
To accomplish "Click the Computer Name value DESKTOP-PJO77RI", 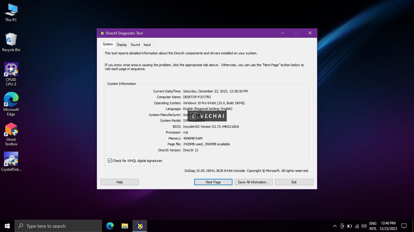I will click(197, 97).
